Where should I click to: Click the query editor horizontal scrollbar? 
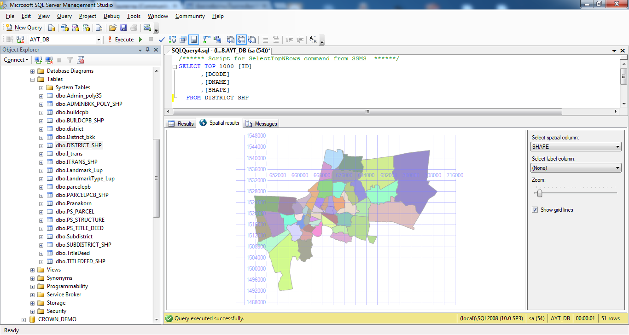(367, 112)
